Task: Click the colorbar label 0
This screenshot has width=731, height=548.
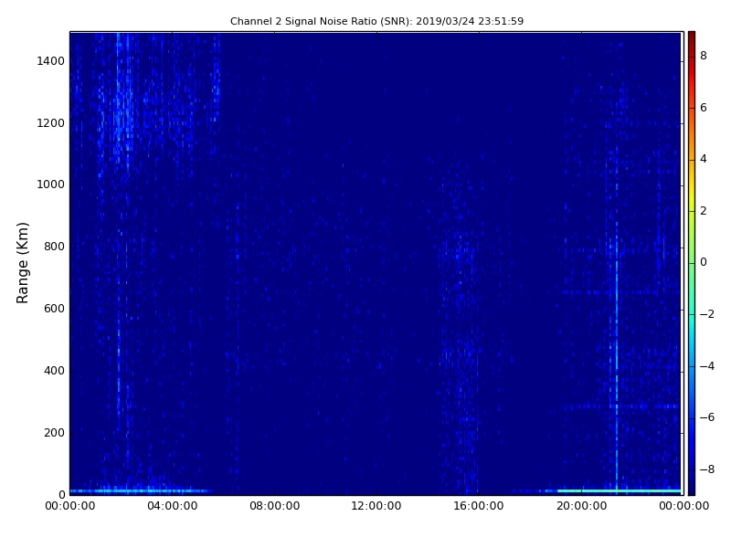Action: 704,262
